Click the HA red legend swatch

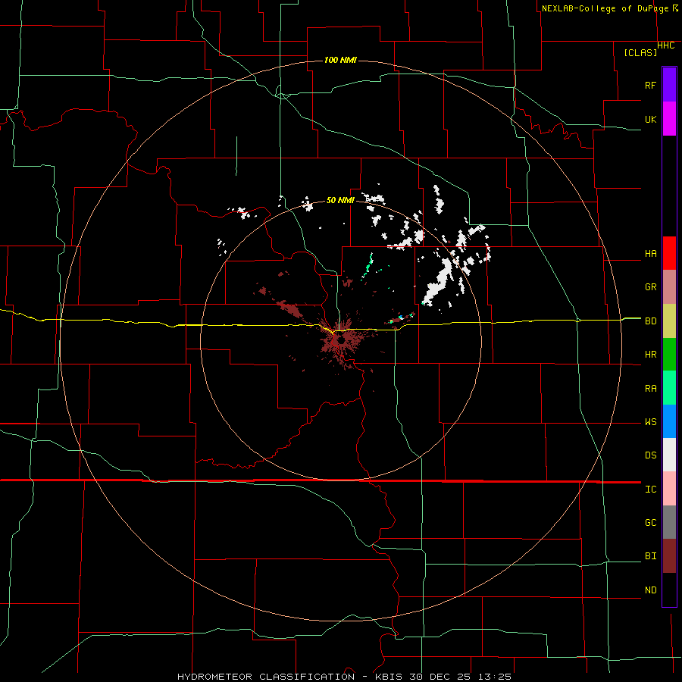(x=669, y=253)
